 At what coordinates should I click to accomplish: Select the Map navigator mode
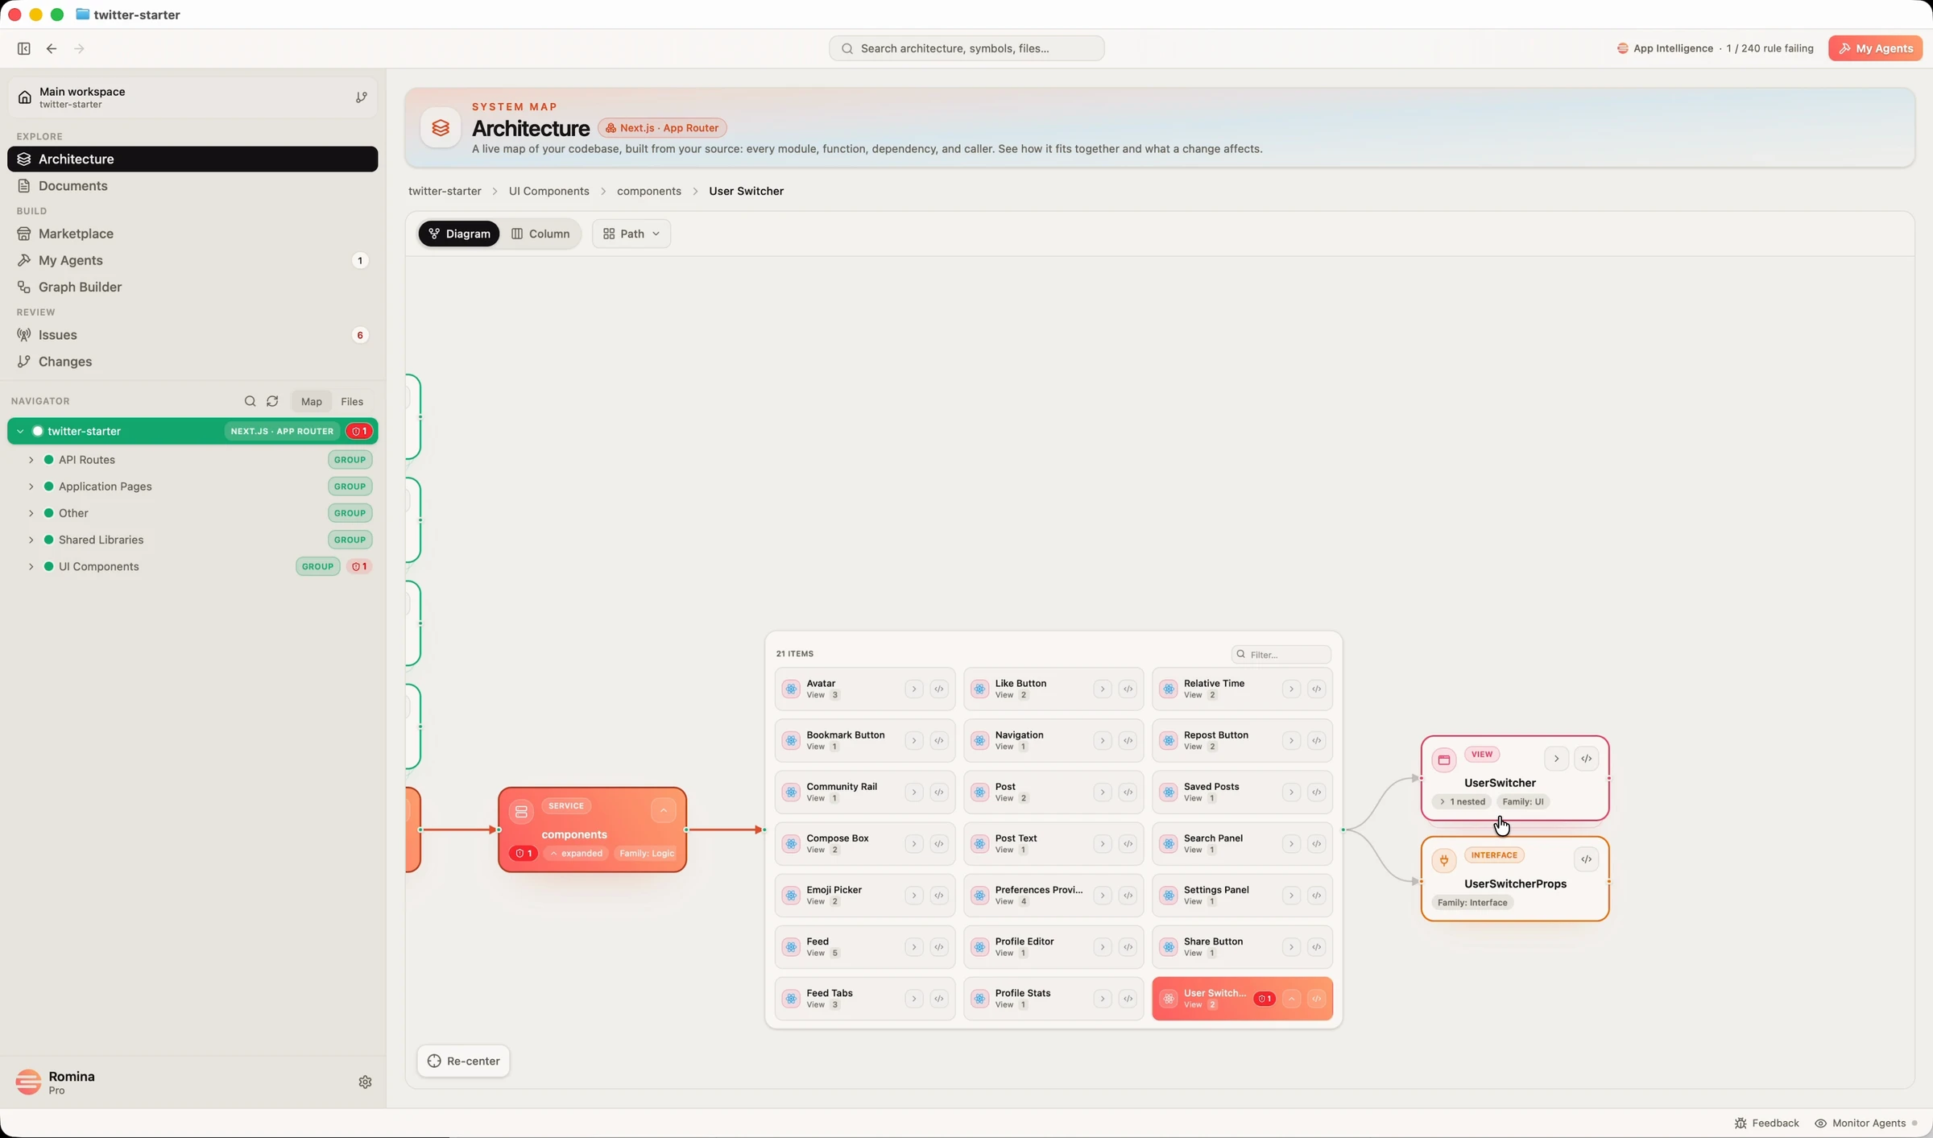click(x=311, y=401)
